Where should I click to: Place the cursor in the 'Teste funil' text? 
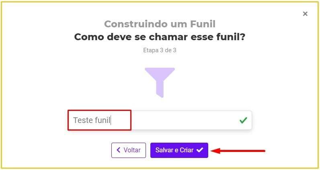coord(91,120)
